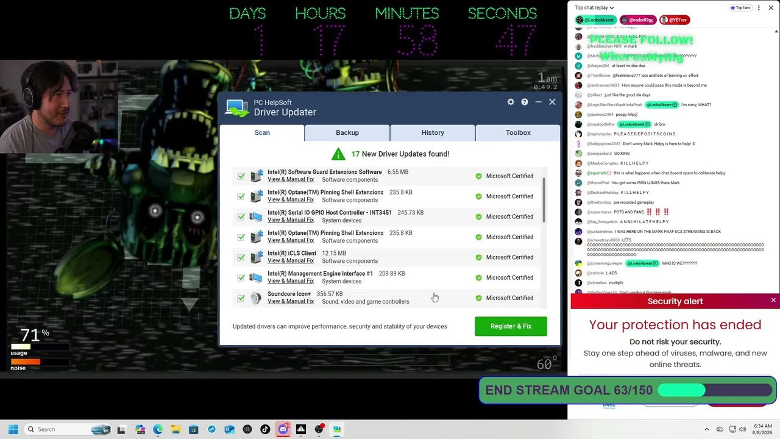Viewport: 780px width, 439px height.
Task: Open the Backup tab
Action: point(347,132)
